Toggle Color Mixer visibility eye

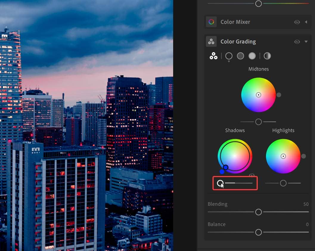pos(297,22)
